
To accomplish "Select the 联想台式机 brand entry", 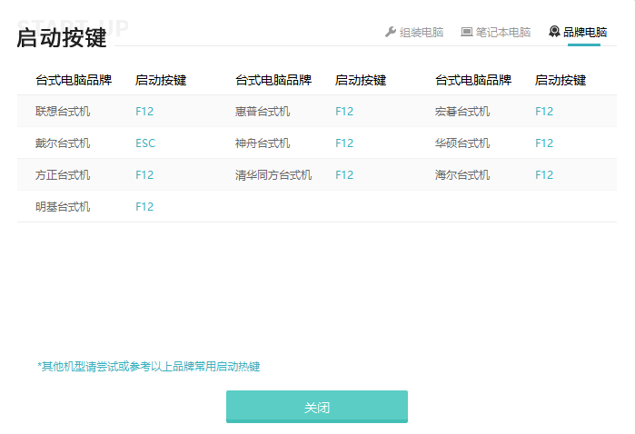I will click(x=63, y=112).
